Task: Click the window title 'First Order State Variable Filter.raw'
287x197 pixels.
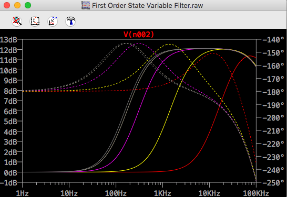Action: [147, 5]
